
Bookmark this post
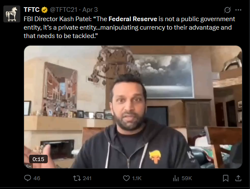[x=226, y=178]
